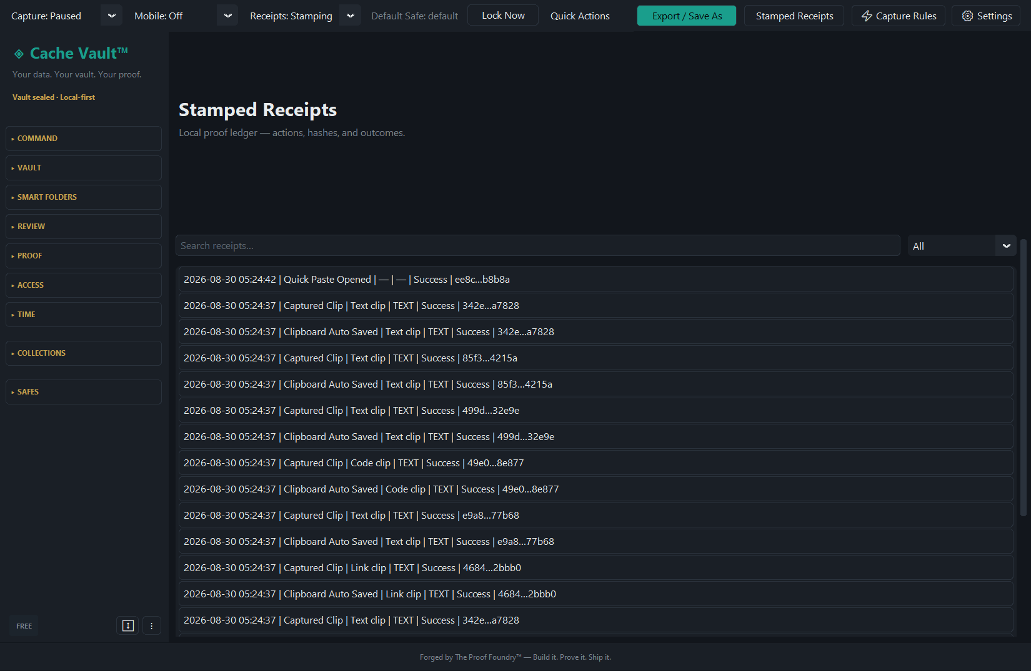This screenshot has height=671, width=1031.
Task: Select Captured Clip Code clip 49e0...8e877 row
Action: pyautogui.click(x=595, y=463)
